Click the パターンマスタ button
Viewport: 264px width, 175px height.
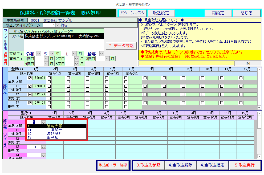tap(132, 13)
